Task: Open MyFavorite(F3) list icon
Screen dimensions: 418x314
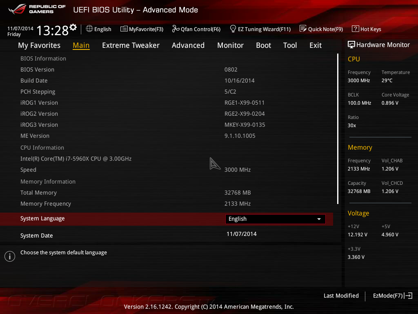Action: 124,29
